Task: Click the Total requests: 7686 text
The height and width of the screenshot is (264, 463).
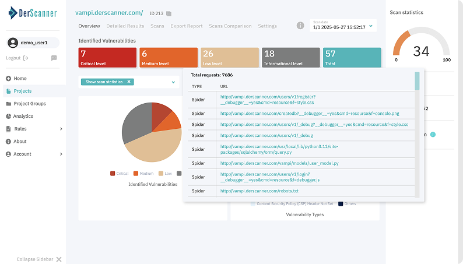Action: tap(212, 75)
